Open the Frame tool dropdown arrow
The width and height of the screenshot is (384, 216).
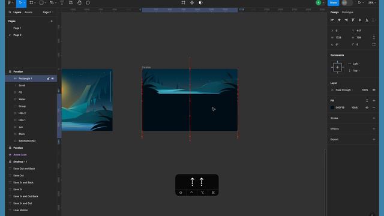click(35, 3)
